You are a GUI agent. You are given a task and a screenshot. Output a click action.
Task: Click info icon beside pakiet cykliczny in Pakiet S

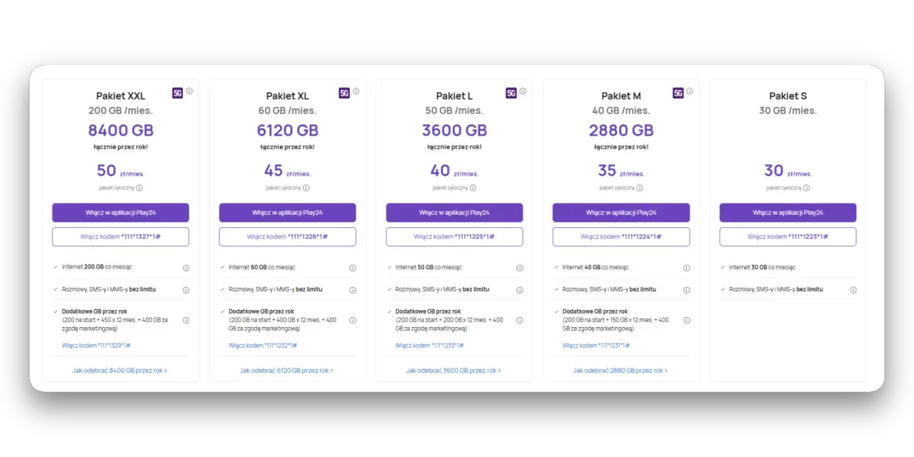pyautogui.click(x=807, y=188)
